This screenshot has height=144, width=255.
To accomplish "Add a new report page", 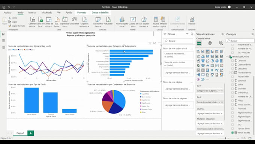I will pos(31,133).
